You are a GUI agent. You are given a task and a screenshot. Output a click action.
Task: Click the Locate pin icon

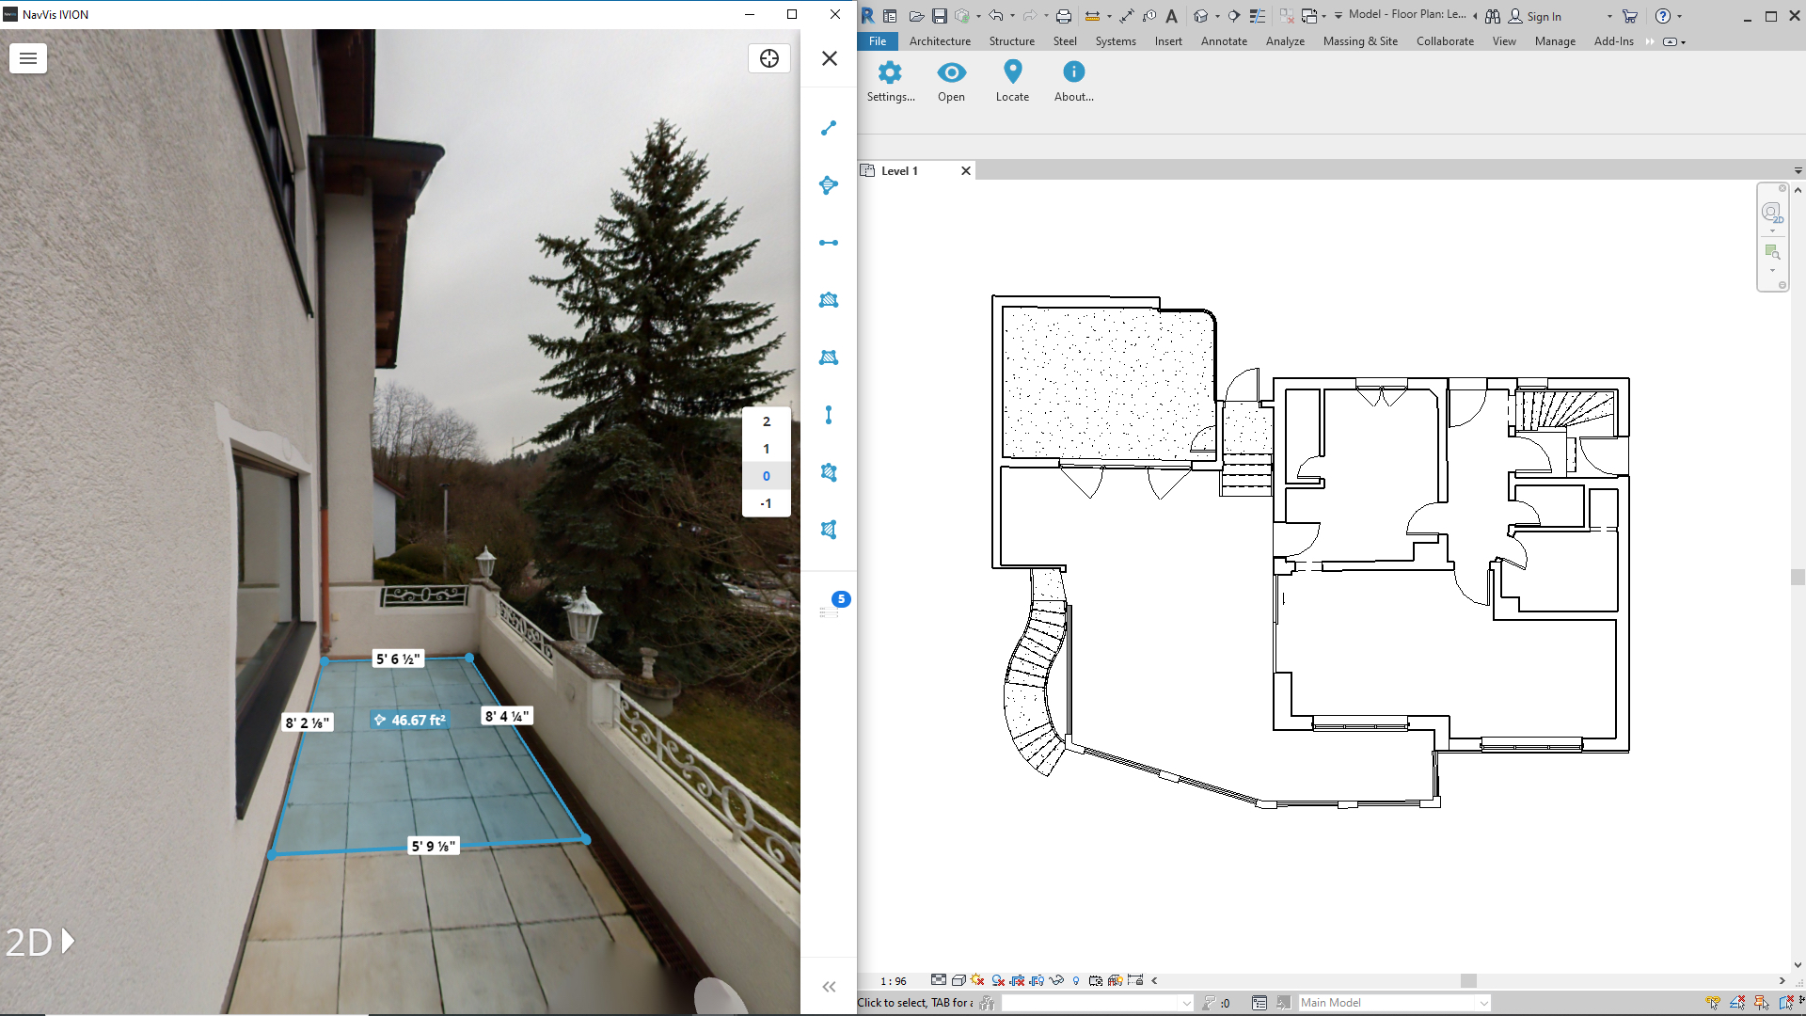pyautogui.click(x=1012, y=72)
